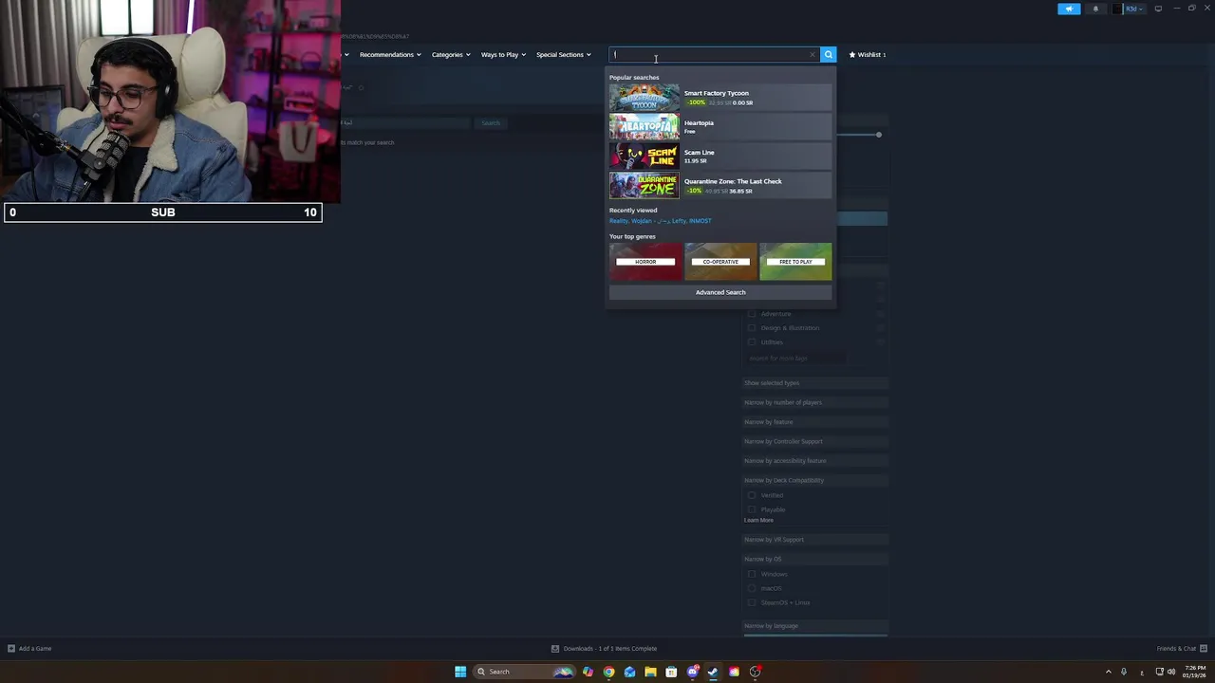Click the blue magnifier search button
The image size is (1215, 683).
click(828, 54)
